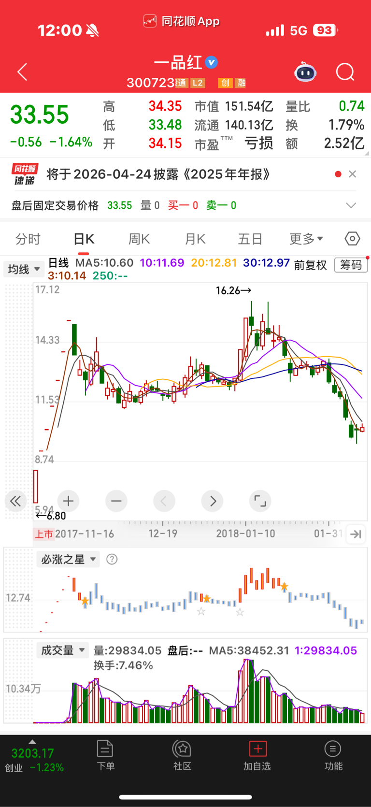
Task: Switch to the 分时 tab
Action: pyautogui.click(x=28, y=239)
